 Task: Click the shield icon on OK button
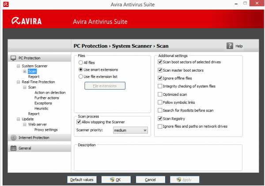tap(112, 179)
